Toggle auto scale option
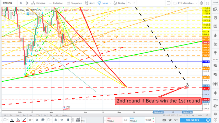The height and width of the screenshot is (123, 219). (200, 115)
